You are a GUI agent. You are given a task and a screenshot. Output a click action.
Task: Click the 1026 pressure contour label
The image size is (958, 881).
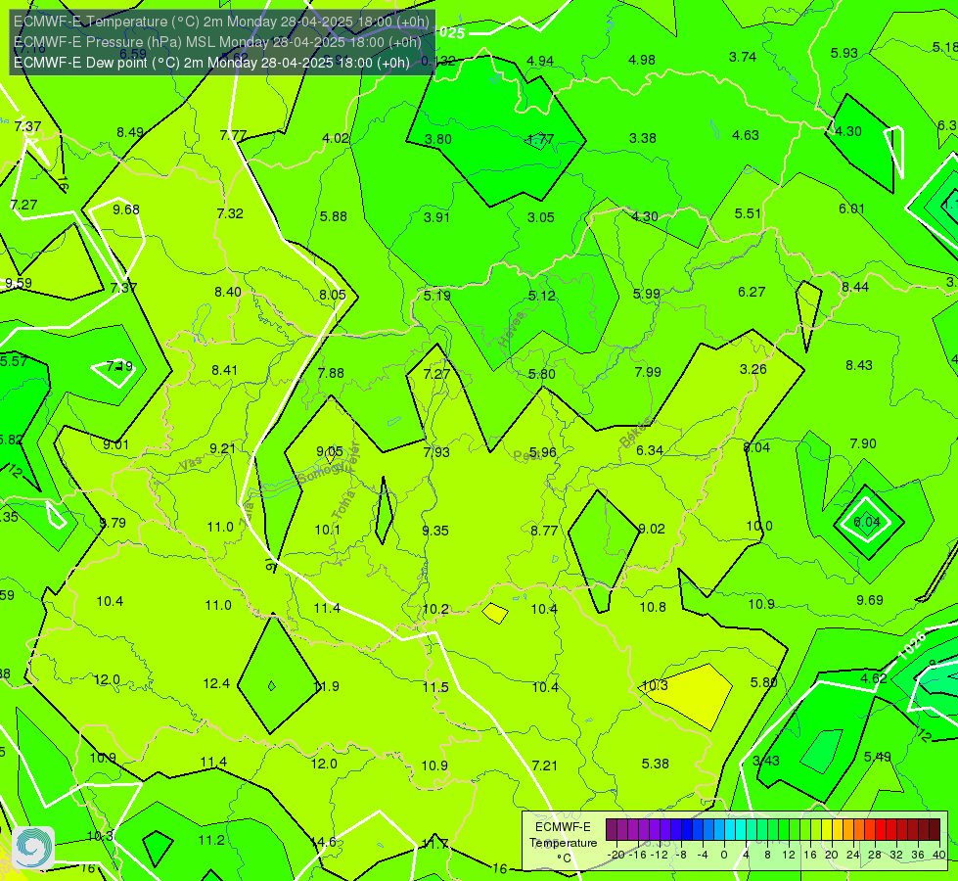coord(912,646)
